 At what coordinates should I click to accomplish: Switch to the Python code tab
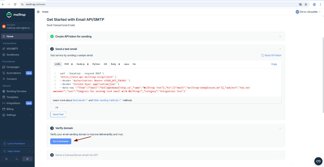point(96,64)
